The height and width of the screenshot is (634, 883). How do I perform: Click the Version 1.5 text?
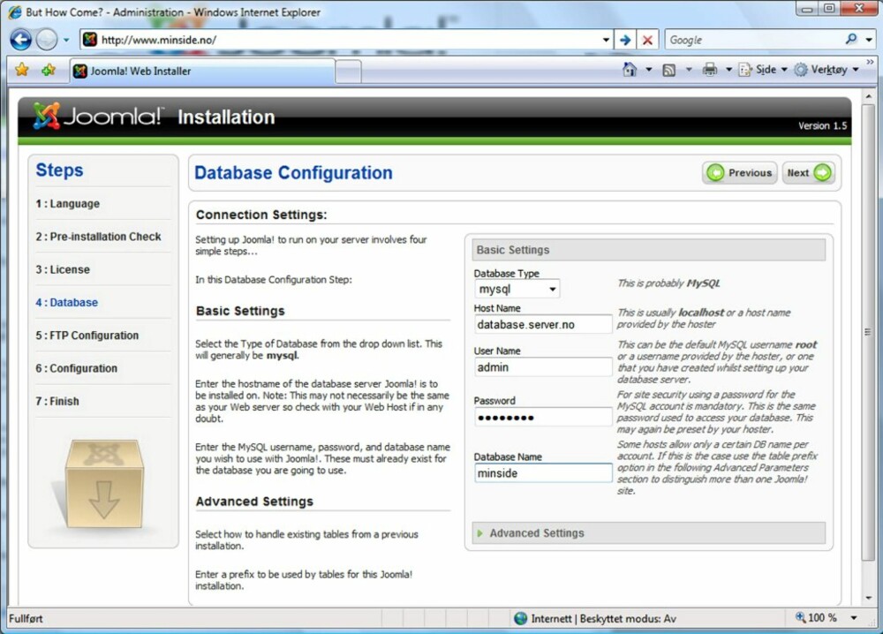pyautogui.click(x=822, y=125)
